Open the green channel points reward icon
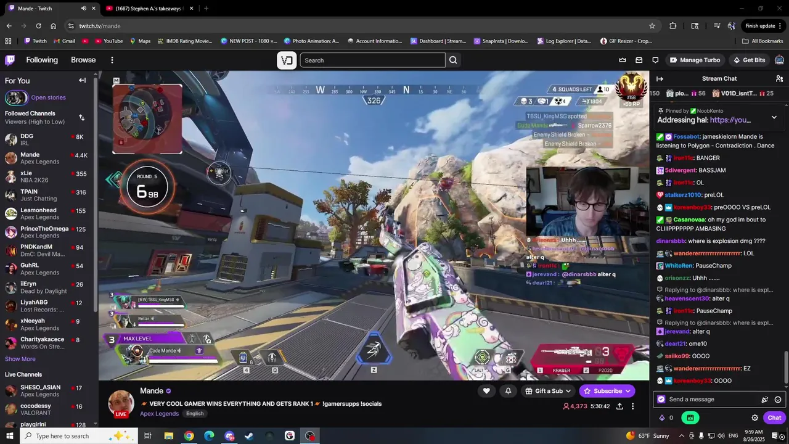Screen dimensions: 789x444 coord(690,417)
